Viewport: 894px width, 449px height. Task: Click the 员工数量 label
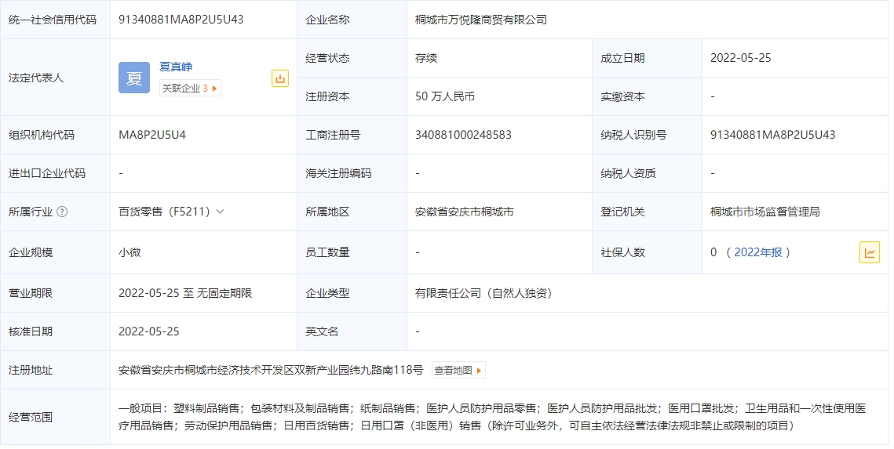click(x=327, y=252)
